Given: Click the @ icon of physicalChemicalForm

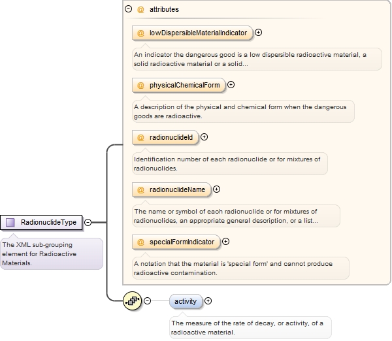Looking at the screenshot, I should (x=140, y=85).
